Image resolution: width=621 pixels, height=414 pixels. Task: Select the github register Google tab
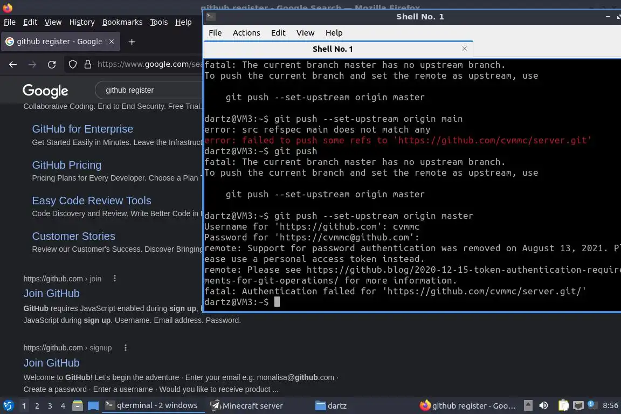pyautogui.click(x=60, y=42)
